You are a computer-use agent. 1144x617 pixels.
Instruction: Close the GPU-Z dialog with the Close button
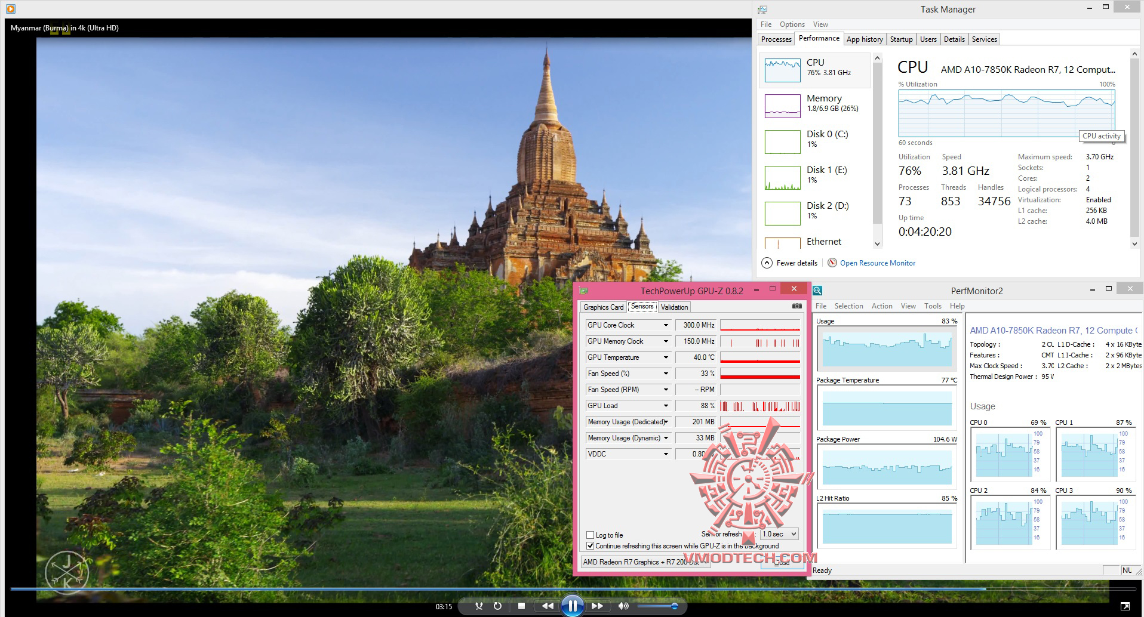pyautogui.click(x=782, y=562)
